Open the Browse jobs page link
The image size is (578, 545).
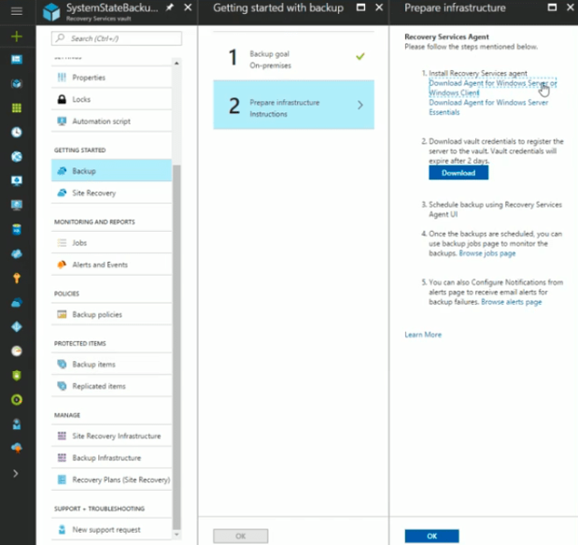(486, 252)
